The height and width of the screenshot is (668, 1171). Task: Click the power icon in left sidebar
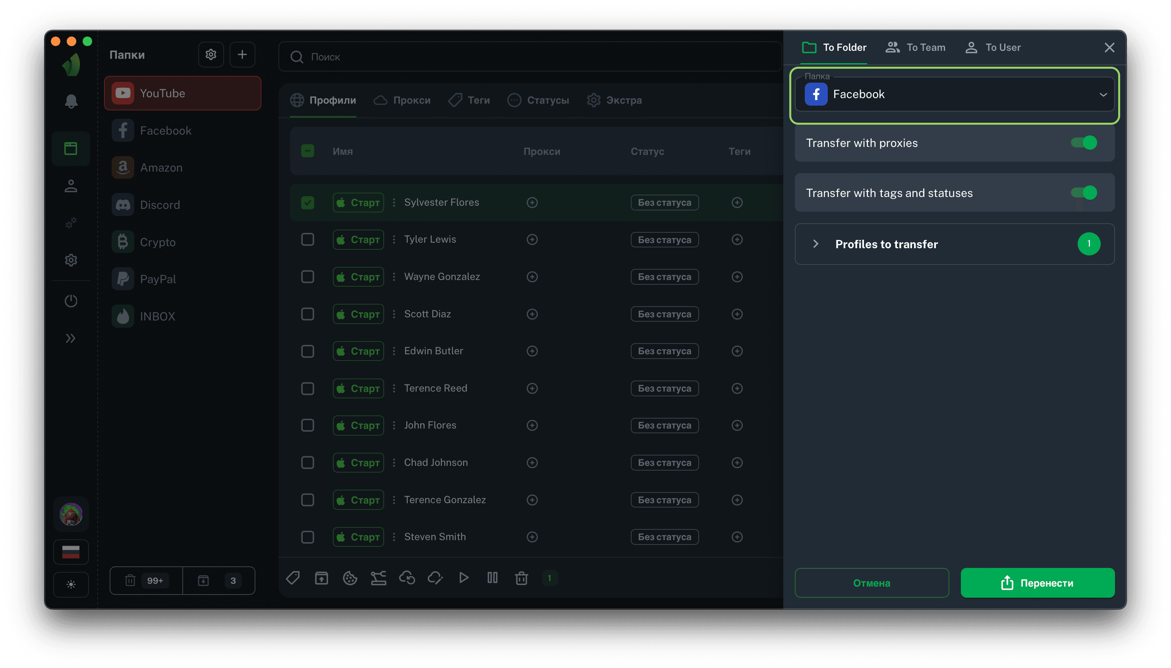(71, 301)
